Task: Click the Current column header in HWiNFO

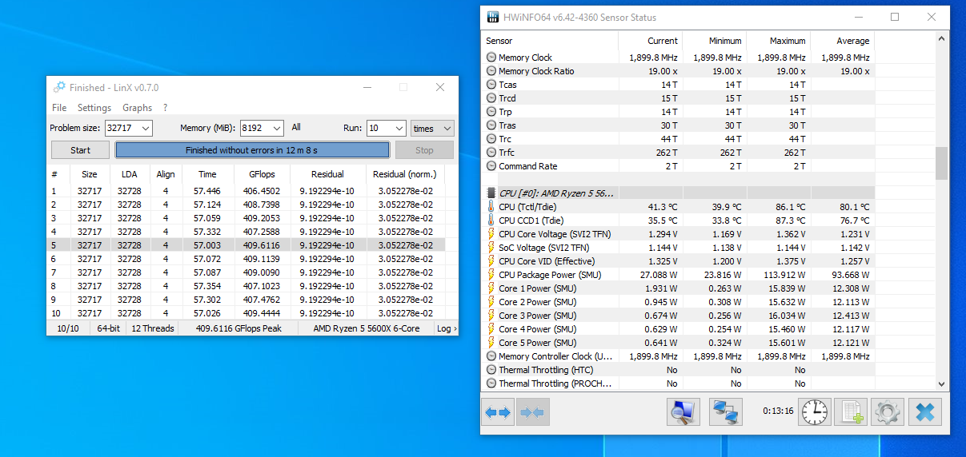Action: pyautogui.click(x=650, y=41)
